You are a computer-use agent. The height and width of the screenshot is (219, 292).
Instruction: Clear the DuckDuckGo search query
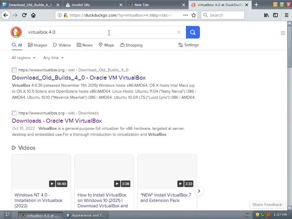(x=179, y=32)
